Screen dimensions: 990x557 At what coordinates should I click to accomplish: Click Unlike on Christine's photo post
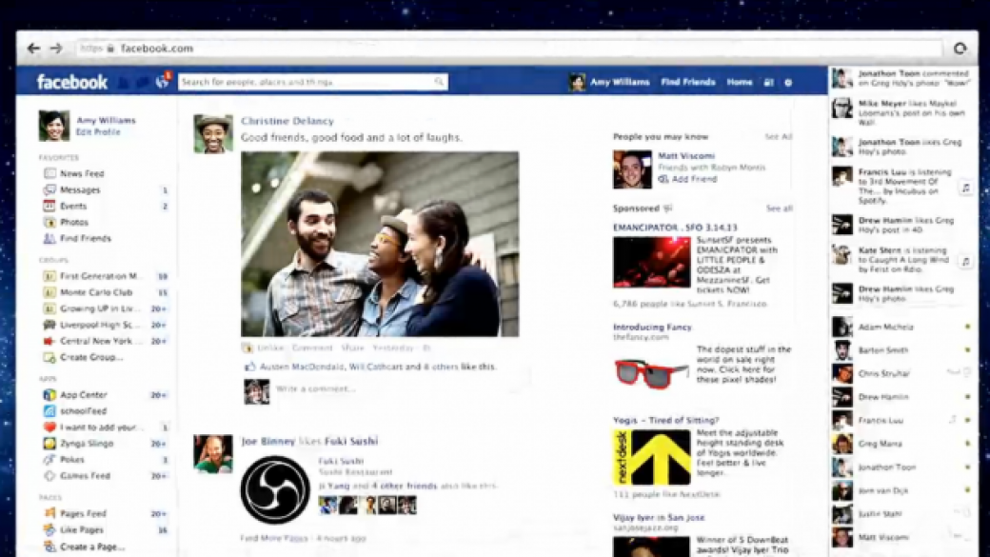click(270, 348)
